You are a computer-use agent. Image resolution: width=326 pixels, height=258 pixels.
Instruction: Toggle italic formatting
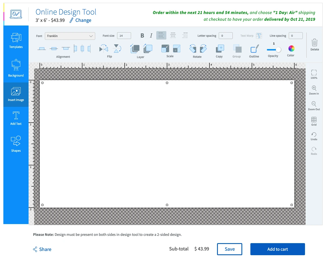[151, 36]
